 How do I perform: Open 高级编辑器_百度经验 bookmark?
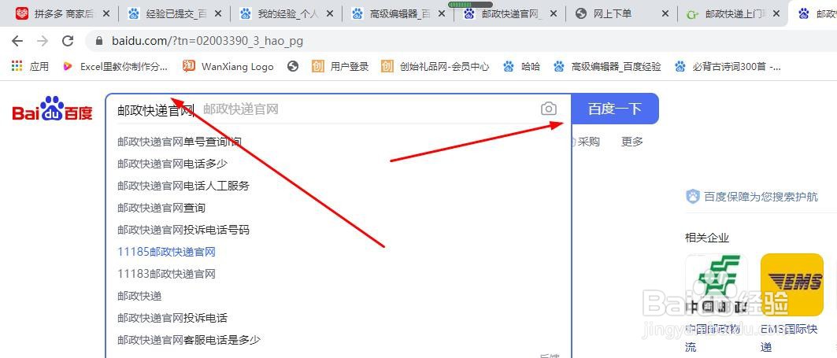(607, 66)
